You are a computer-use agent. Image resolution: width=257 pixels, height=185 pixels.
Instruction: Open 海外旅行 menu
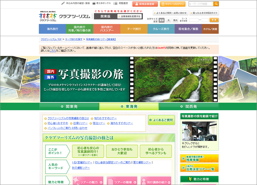coord(53,29)
